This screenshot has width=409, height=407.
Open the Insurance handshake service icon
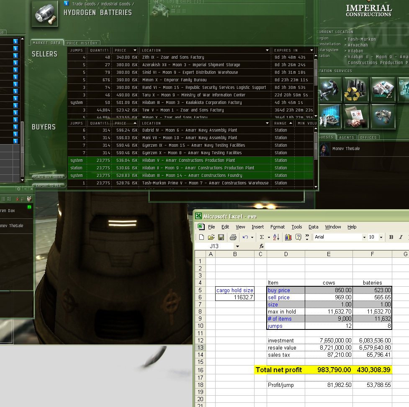tap(356, 116)
